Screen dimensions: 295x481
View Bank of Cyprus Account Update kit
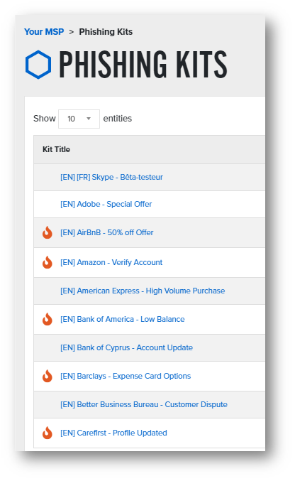[126, 347]
